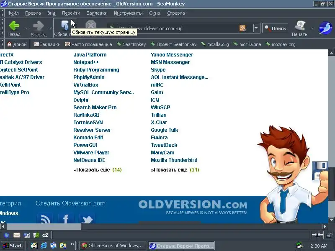Click the Facebook icon in the footer

click(66, 218)
